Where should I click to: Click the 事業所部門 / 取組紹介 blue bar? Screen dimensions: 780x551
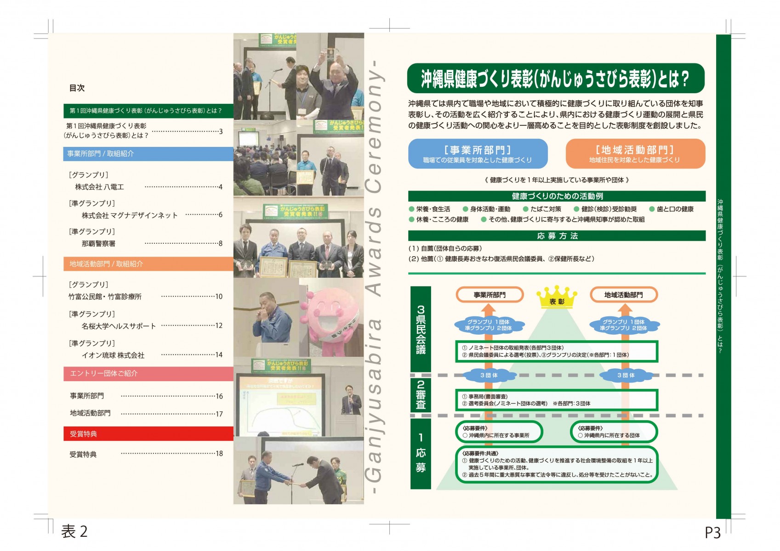(x=148, y=154)
